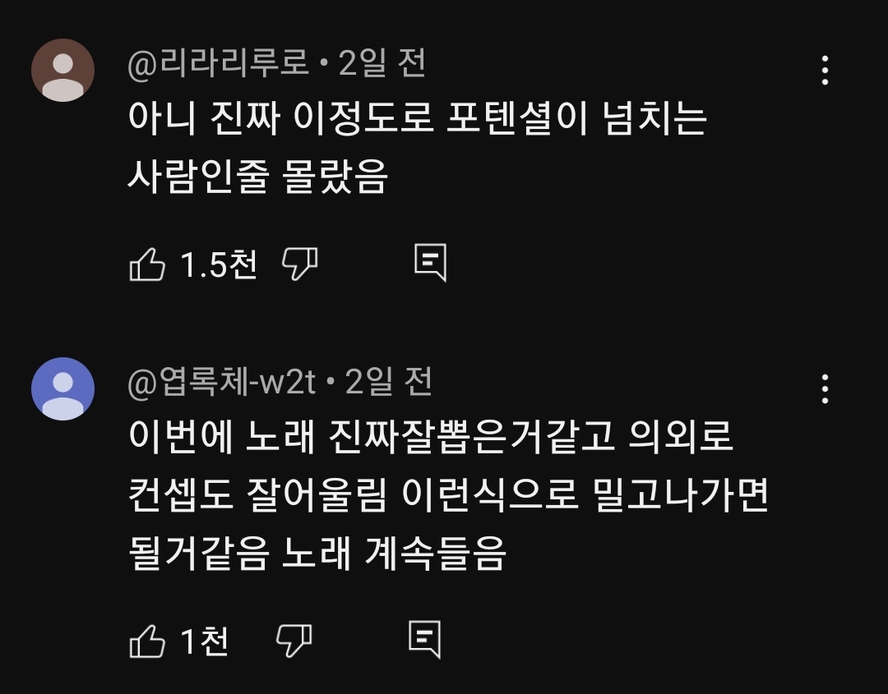Open the three-dot menu for @엽록체-w2t's comment

point(825,388)
